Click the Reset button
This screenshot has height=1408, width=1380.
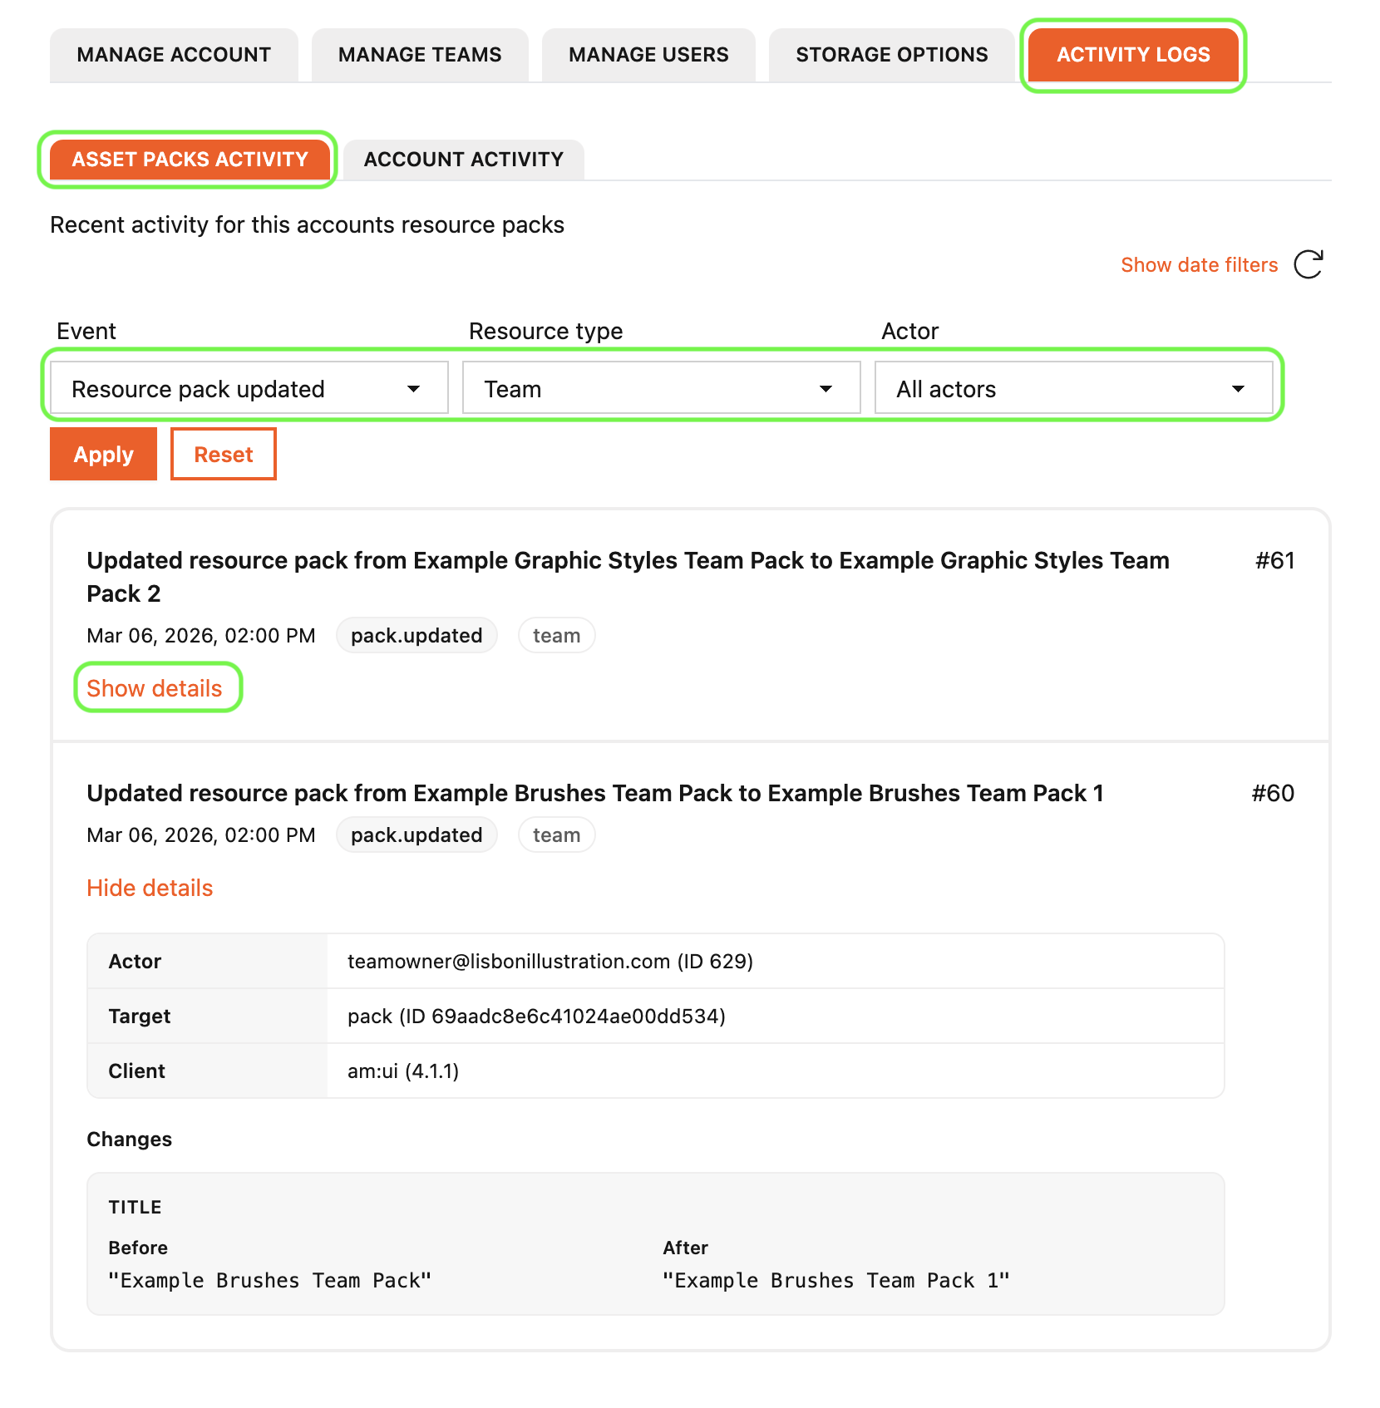223,455
